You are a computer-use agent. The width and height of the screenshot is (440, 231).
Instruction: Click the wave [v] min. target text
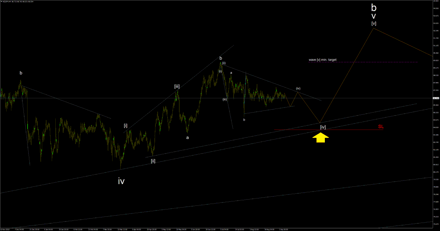(x=323, y=58)
